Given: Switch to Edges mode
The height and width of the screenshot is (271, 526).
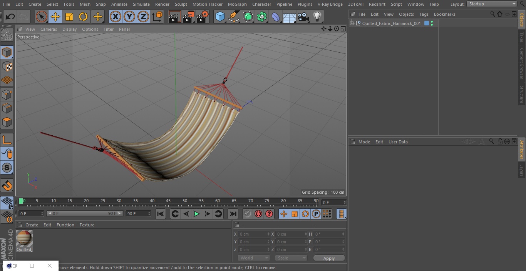Looking at the screenshot, I should (7, 108).
